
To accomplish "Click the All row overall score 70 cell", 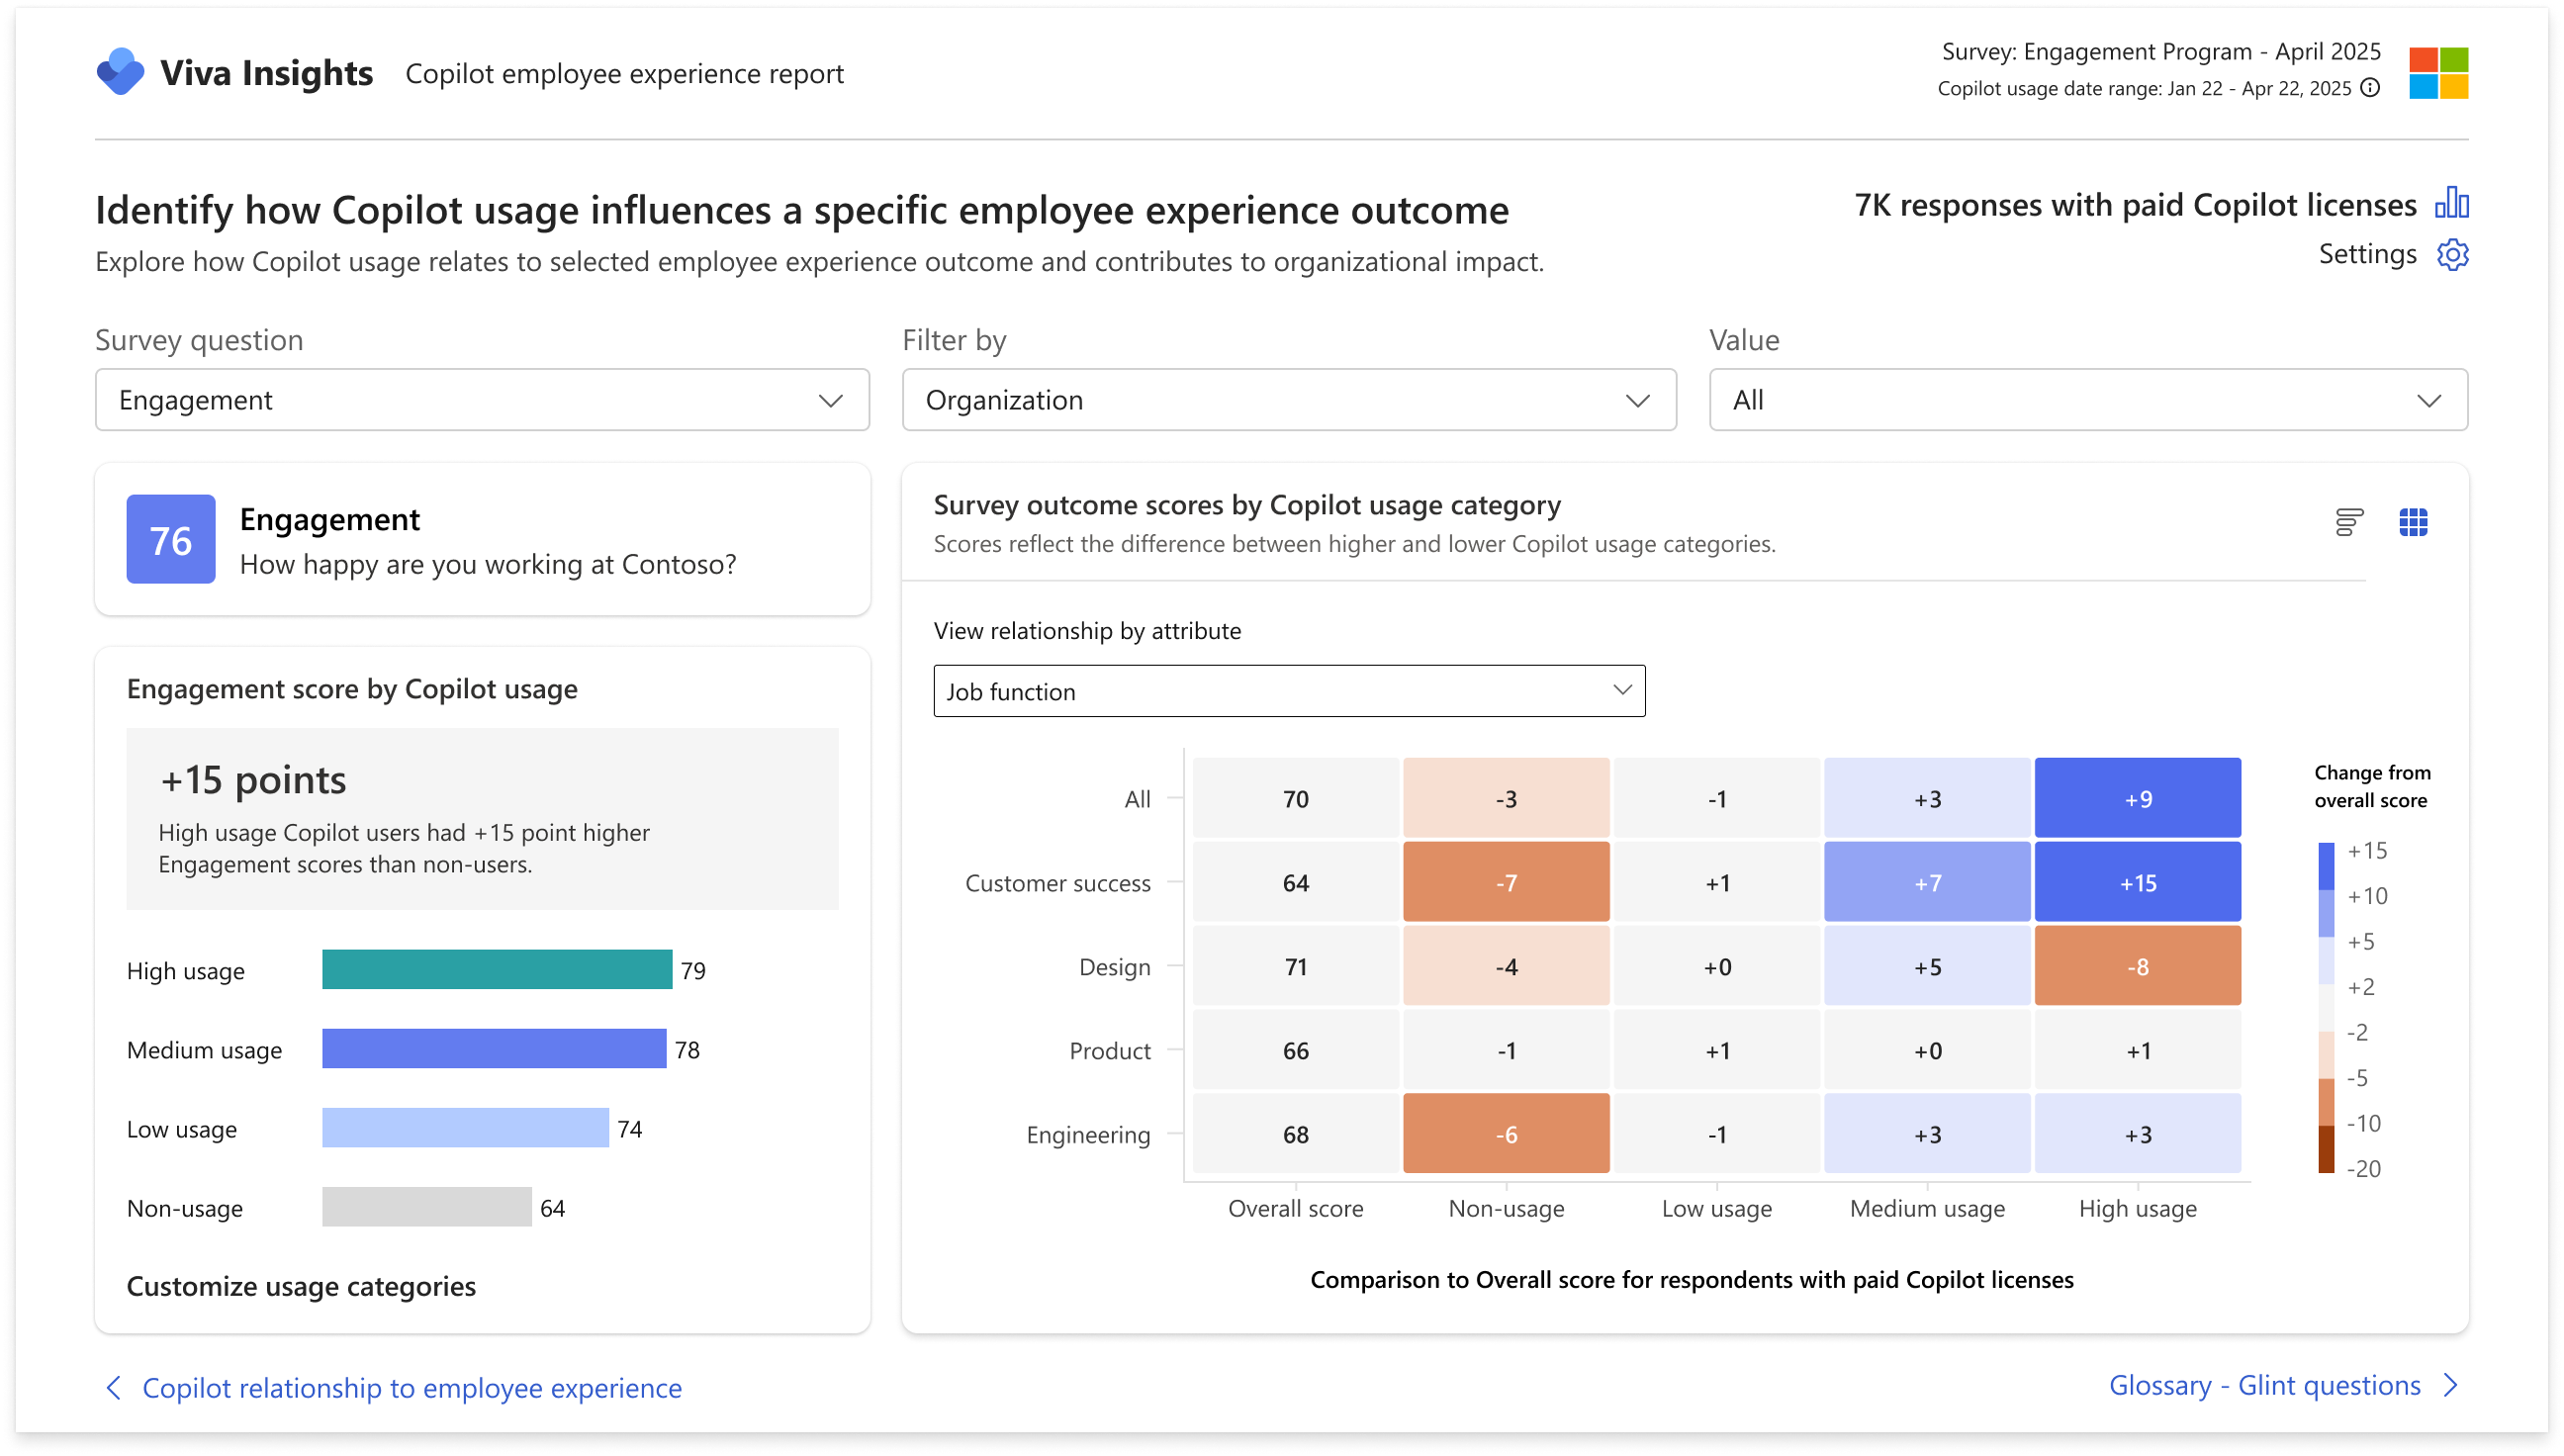I will tap(1295, 798).
